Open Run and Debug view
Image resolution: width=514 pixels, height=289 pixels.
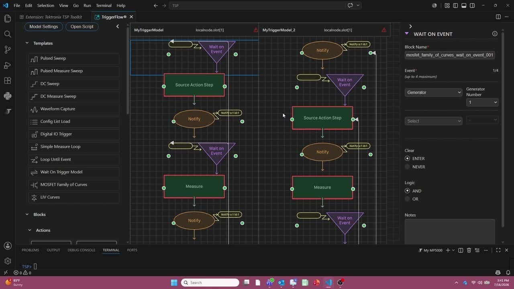tap(7, 65)
